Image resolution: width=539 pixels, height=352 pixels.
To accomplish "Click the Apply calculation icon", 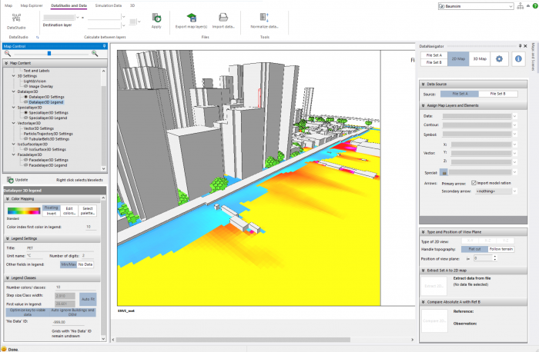I will click(156, 19).
